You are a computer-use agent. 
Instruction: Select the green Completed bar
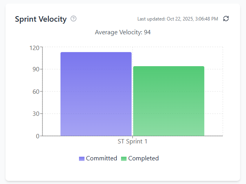[x=169, y=102]
